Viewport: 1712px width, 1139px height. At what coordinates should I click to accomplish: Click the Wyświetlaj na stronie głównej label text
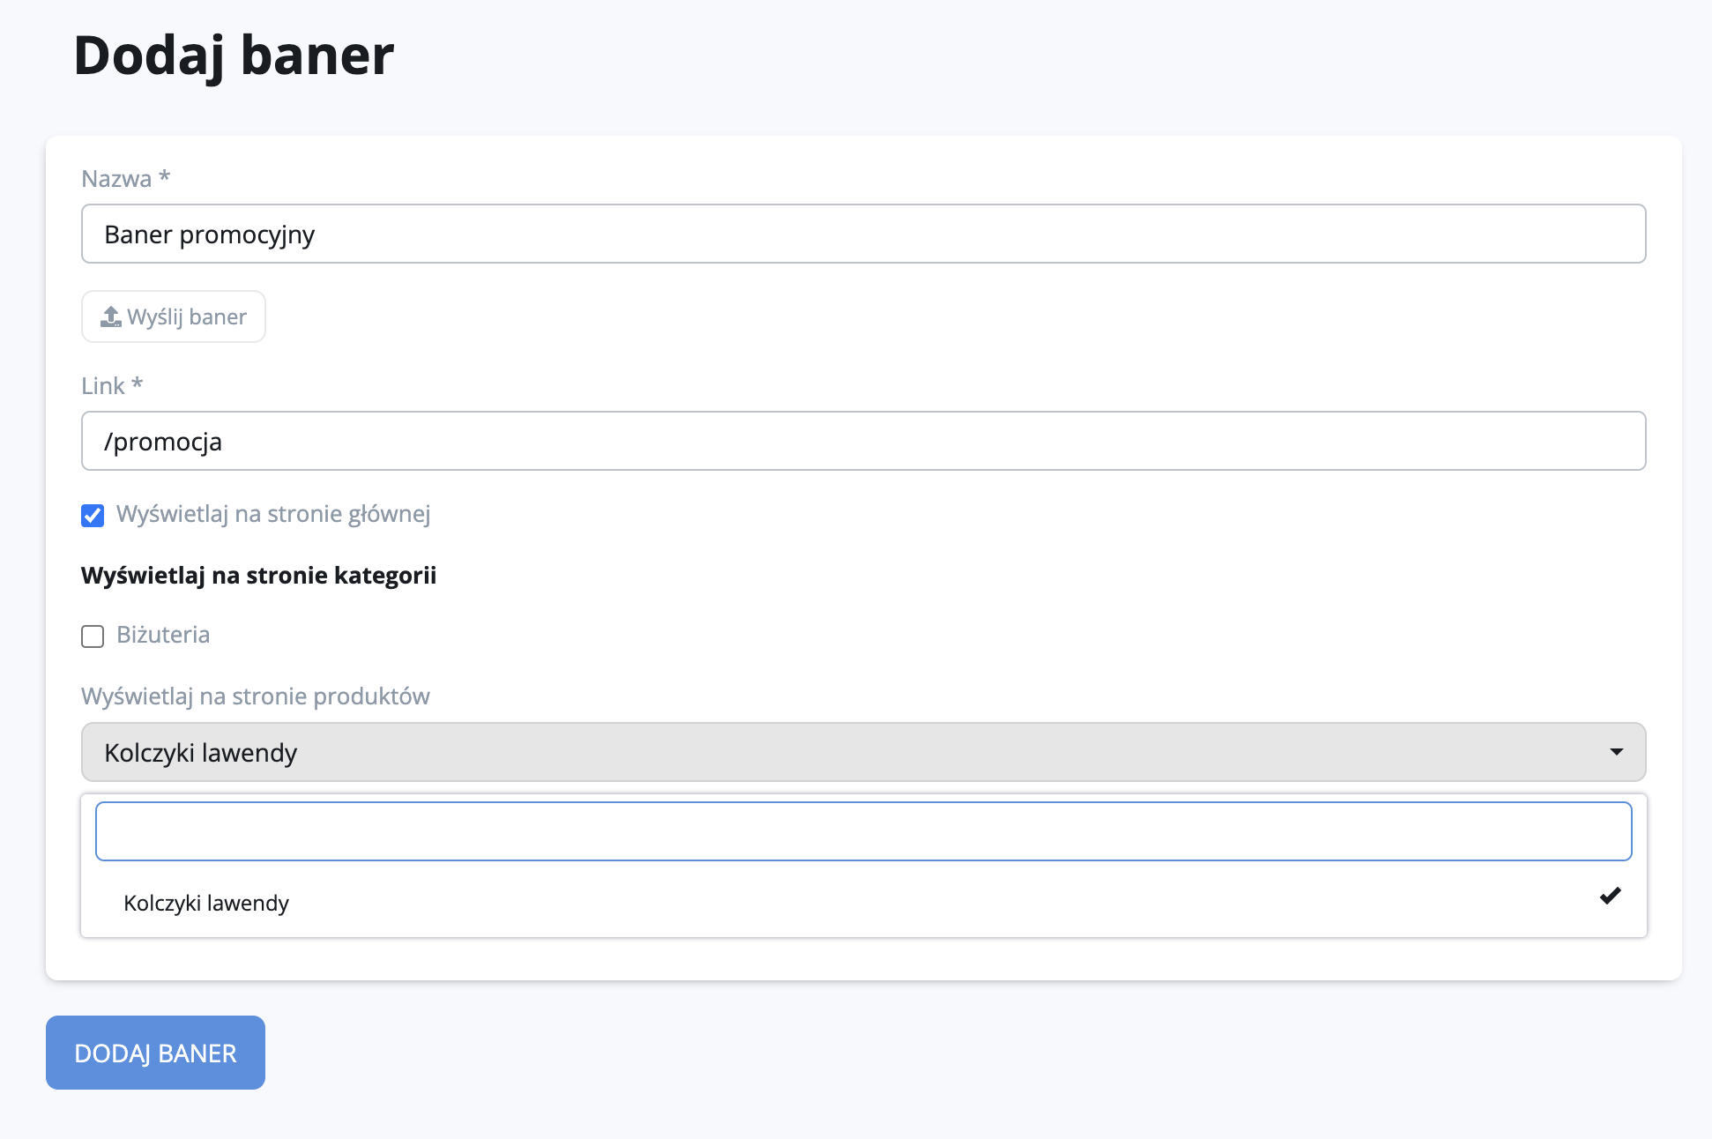click(273, 514)
